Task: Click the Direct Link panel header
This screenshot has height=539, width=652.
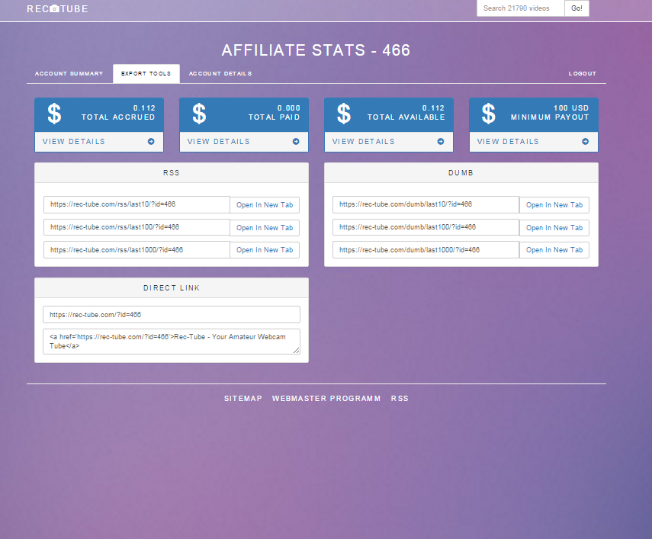Action: 172,288
